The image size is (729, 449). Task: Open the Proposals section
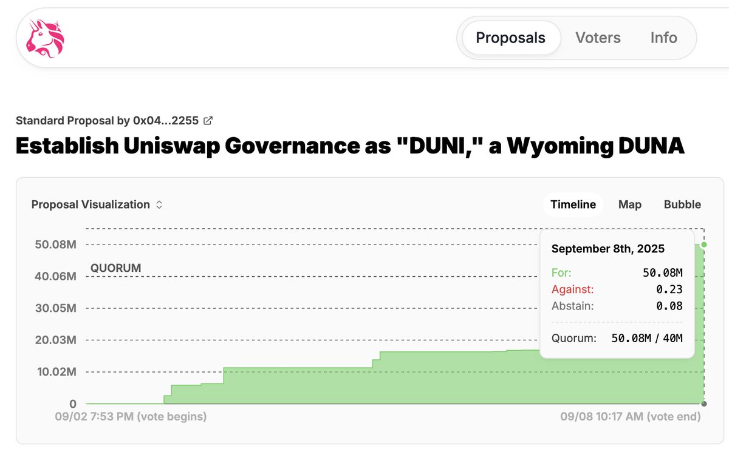pyautogui.click(x=510, y=38)
